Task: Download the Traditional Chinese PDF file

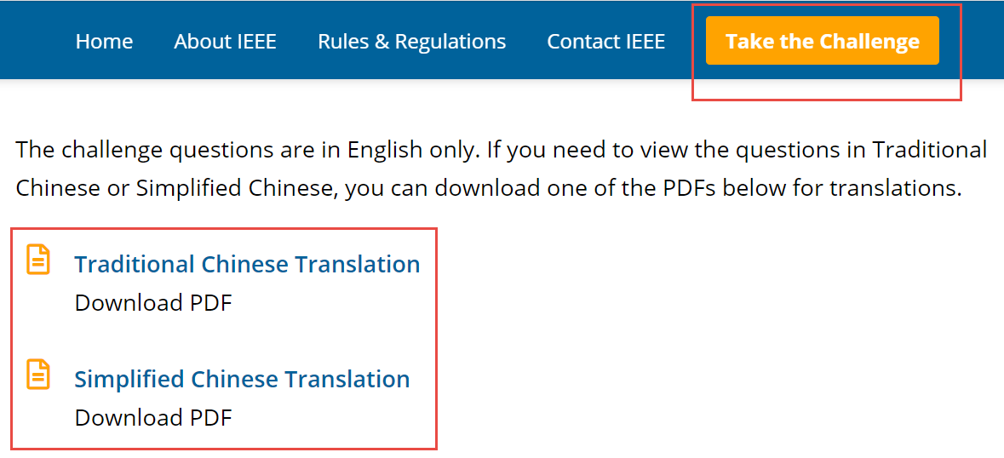Action: pyautogui.click(x=153, y=303)
